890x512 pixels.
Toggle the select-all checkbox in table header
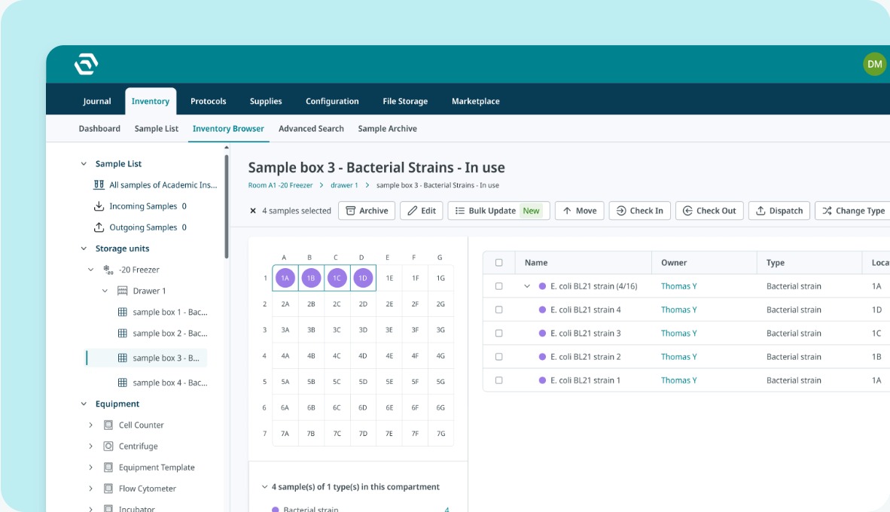click(499, 263)
